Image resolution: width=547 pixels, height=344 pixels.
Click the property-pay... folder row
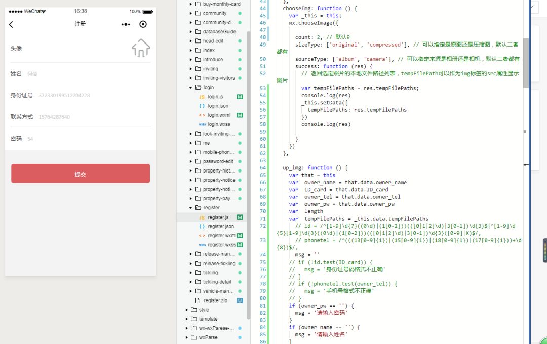coord(212,199)
